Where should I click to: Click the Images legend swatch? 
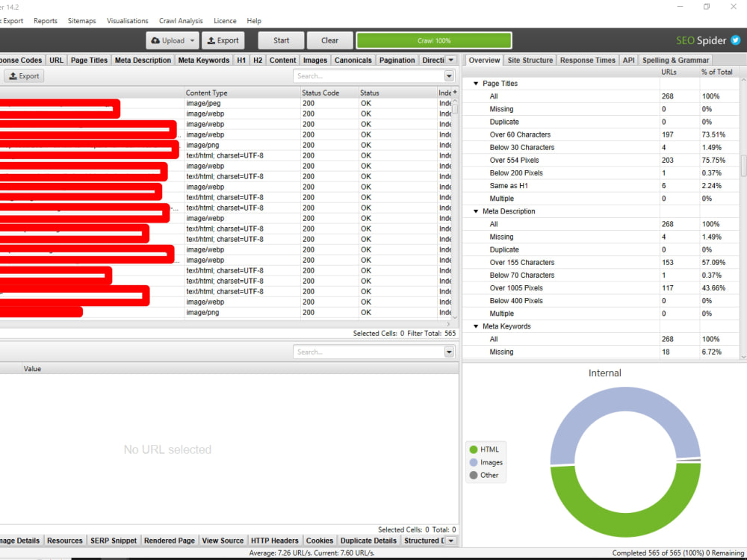click(x=473, y=462)
